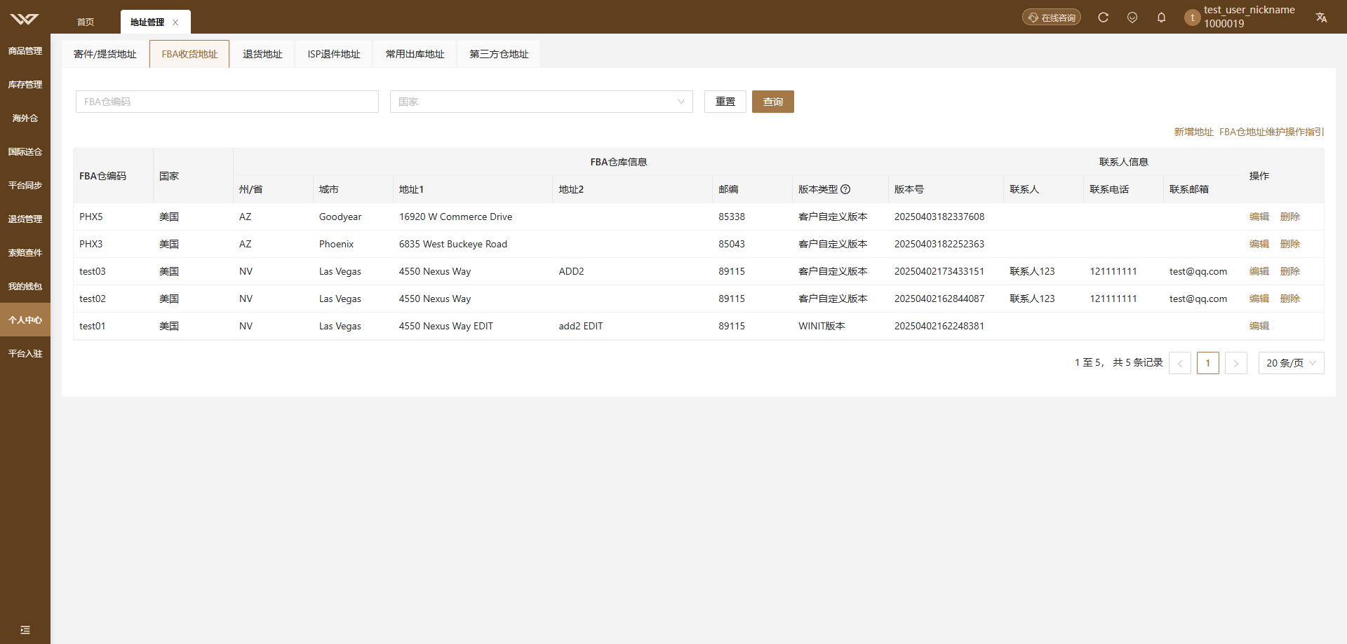The width and height of the screenshot is (1347, 644).
Task: Switch to FBA收货地址 tab
Action: (x=189, y=54)
